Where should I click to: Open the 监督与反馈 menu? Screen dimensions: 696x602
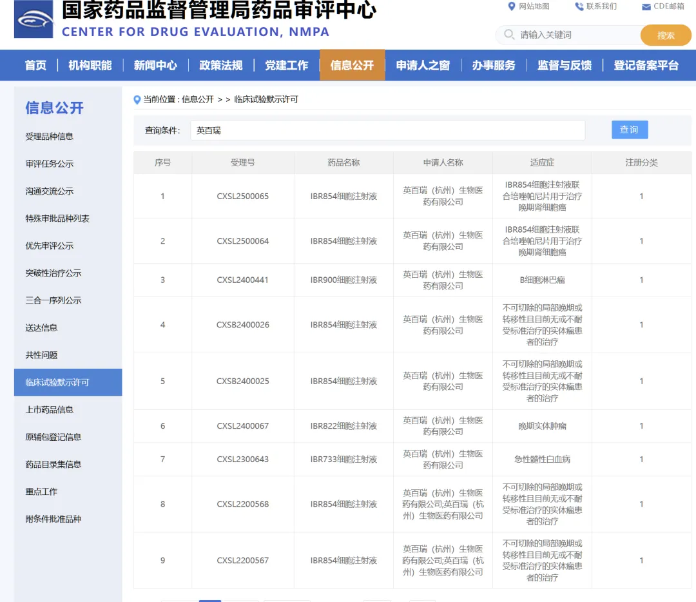pos(565,65)
